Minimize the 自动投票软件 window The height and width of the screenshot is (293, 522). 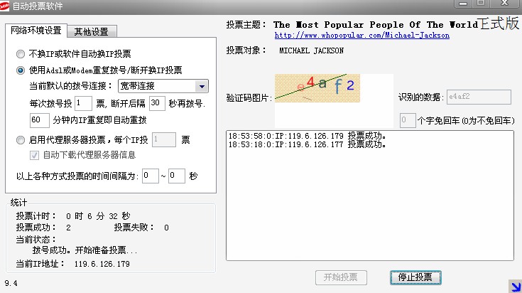pos(463,4)
